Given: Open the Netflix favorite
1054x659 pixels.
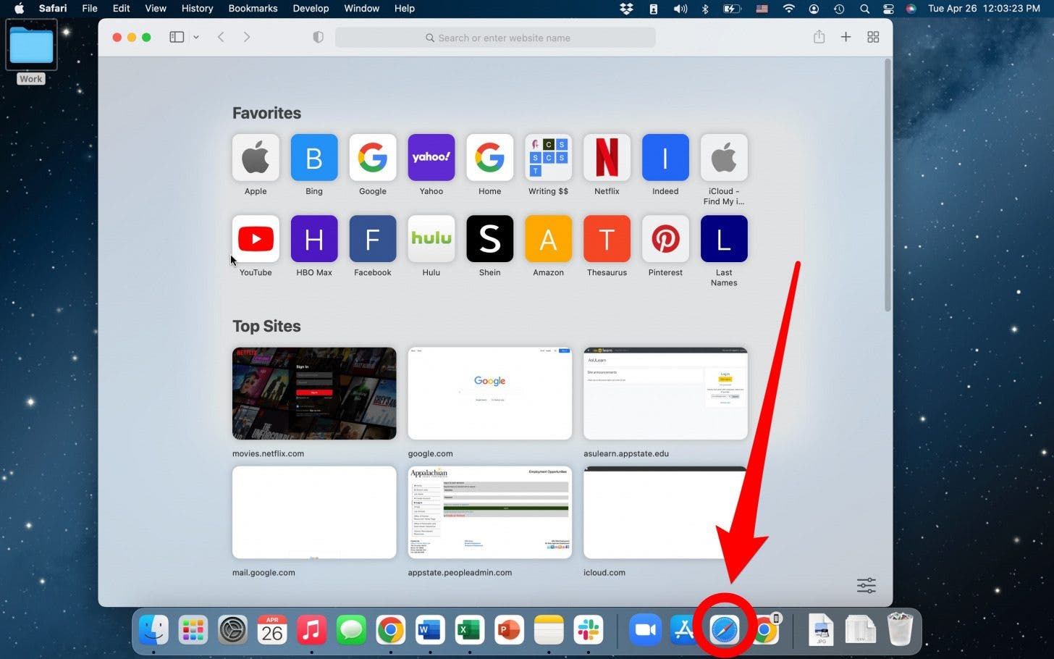Looking at the screenshot, I should (x=607, y=157).
